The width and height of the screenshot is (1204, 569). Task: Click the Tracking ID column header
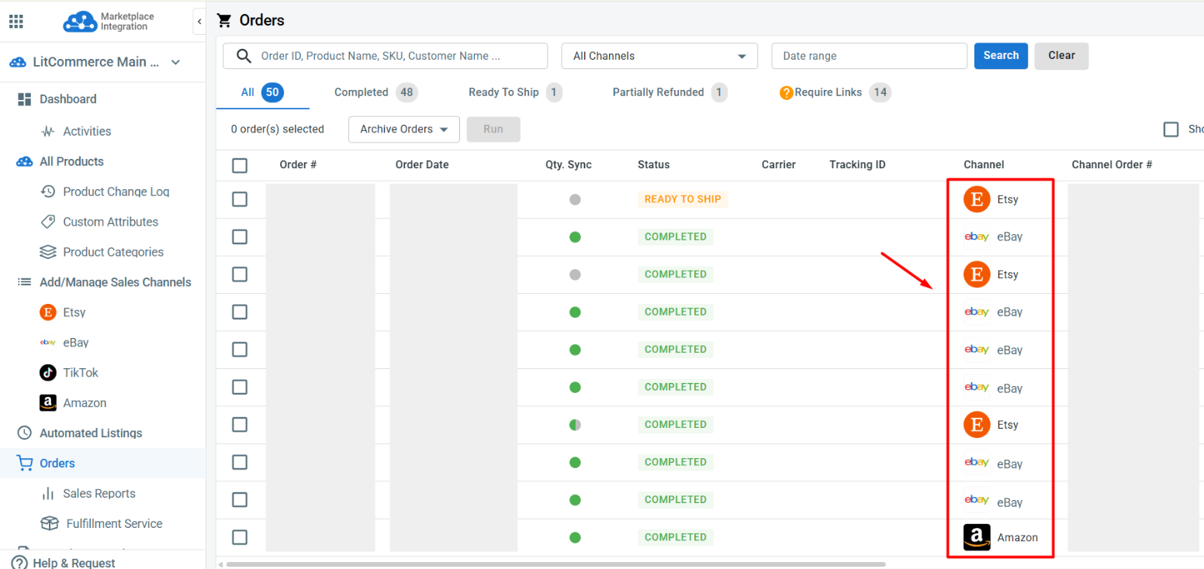point(857,164)
